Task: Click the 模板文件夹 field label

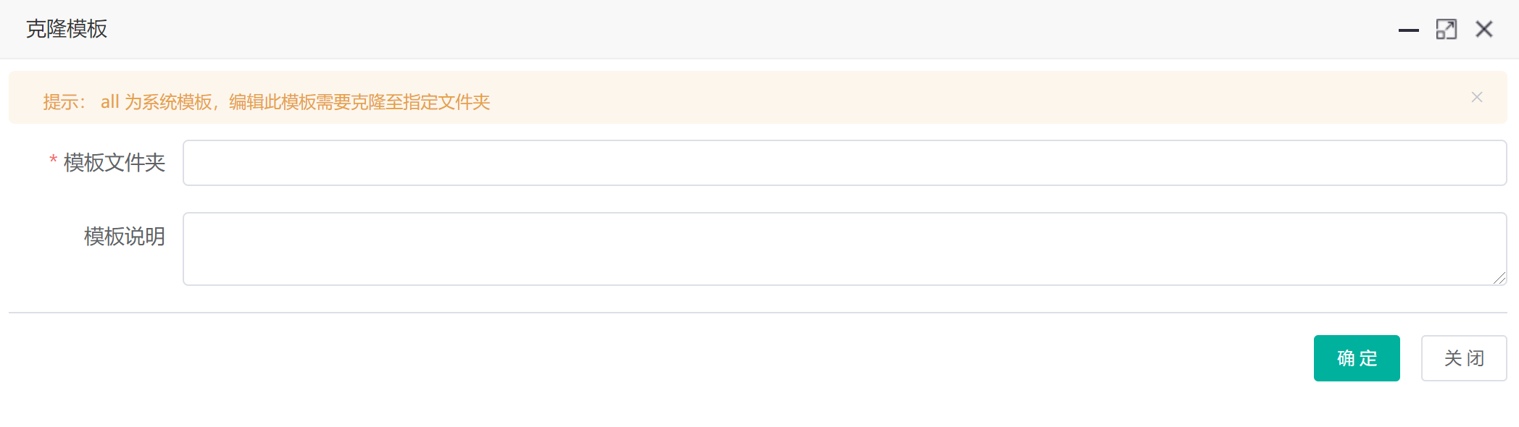Action: pos(115,163)
